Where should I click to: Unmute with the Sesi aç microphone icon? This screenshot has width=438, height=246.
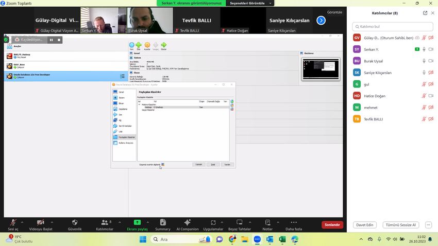pyautogui.click(x=13, y=222)
